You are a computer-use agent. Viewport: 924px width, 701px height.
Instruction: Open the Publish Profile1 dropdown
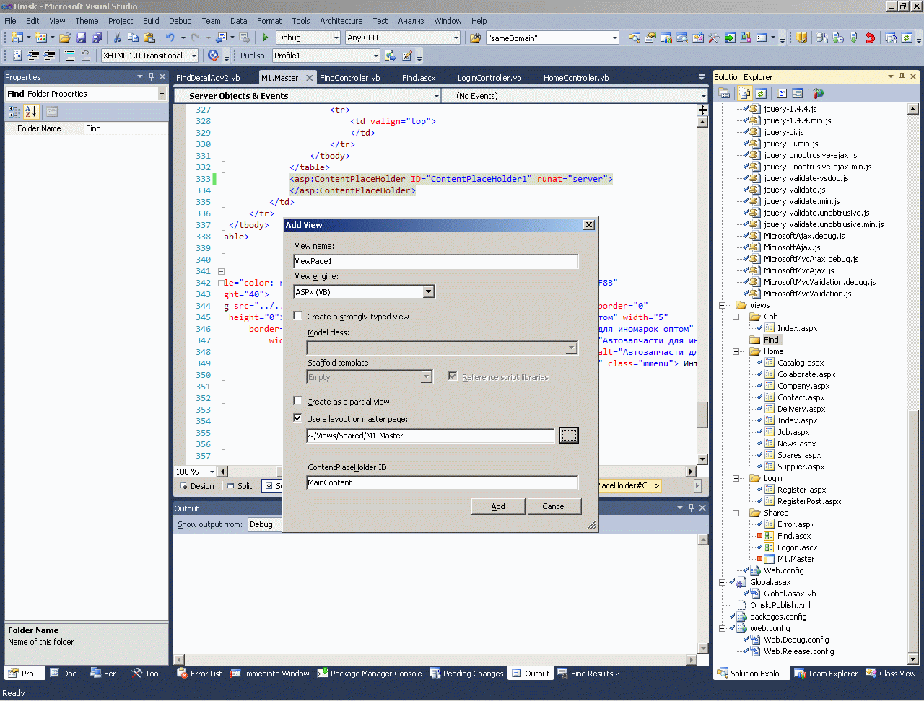point(375,56)
